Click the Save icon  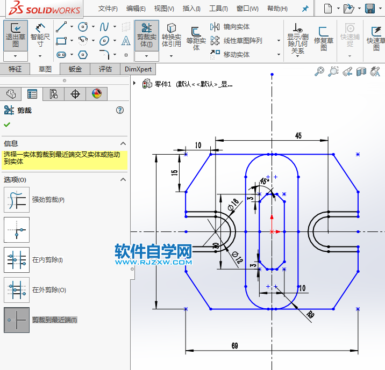pos(370,9)
